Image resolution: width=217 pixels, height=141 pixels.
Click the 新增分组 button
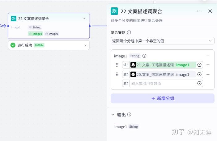click(x=163, y=98)
